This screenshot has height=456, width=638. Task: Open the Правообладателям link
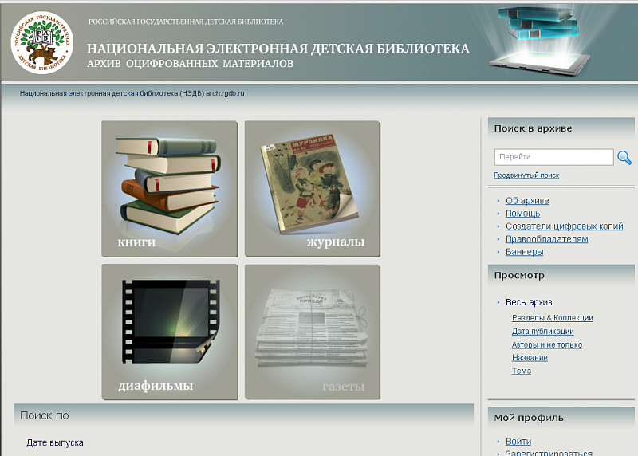(x=546, y=239)
